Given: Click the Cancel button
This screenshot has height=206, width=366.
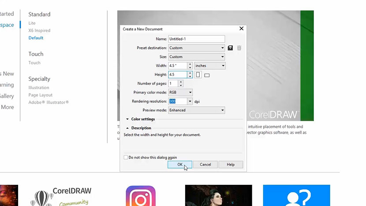Looking at the screenshot, I should click(x=205, y=165).
